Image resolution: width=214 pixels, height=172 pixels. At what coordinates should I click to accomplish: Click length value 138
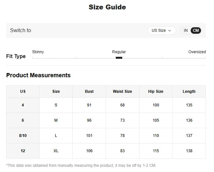tap(189, 151)
